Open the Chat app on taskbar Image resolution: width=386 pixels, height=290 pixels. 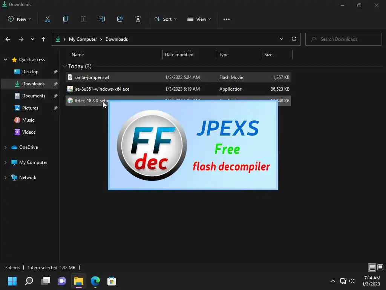click(62, 281)
